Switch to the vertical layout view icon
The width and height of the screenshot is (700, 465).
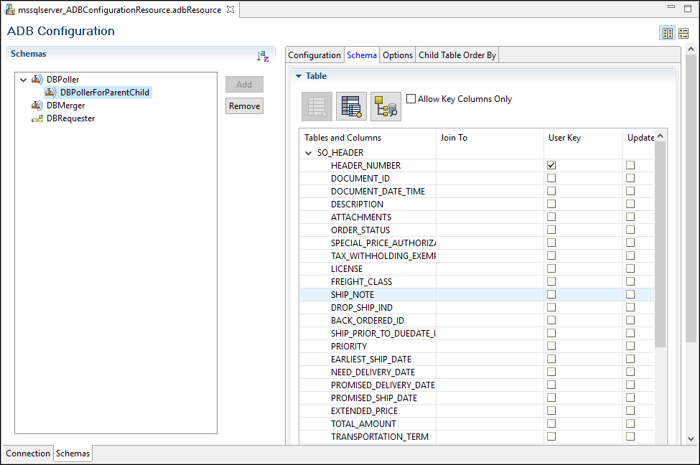coord(668,33)
